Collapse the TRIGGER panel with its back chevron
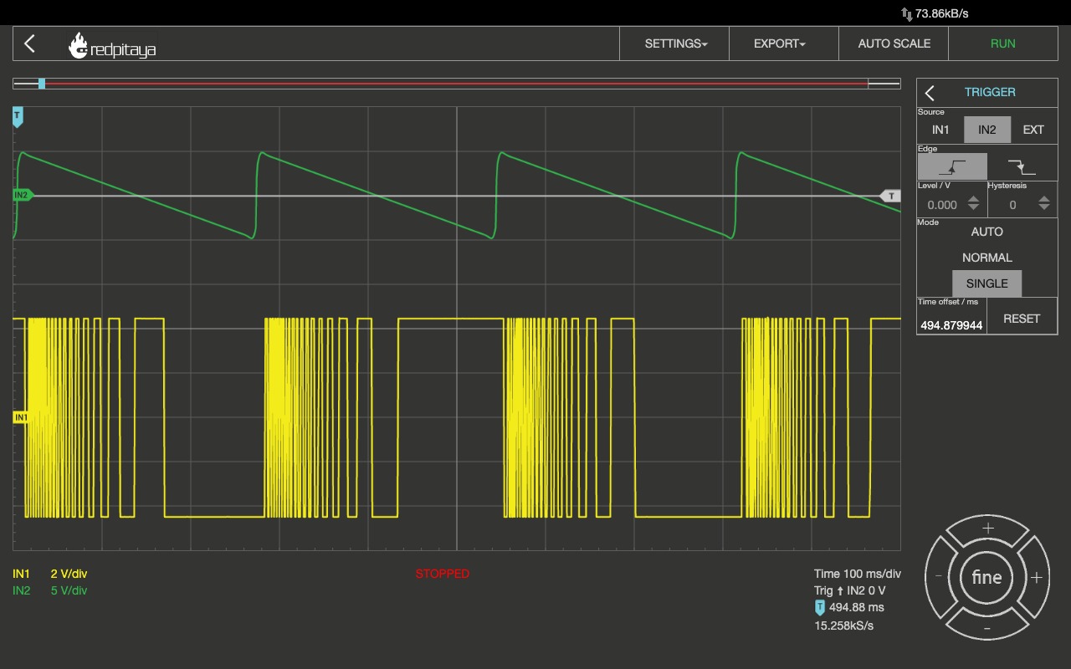Viewport: 1071px width, 669px height. tap(930, 93)
